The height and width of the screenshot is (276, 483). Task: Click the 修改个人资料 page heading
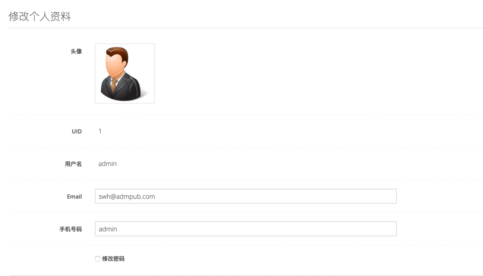(40, 17)
